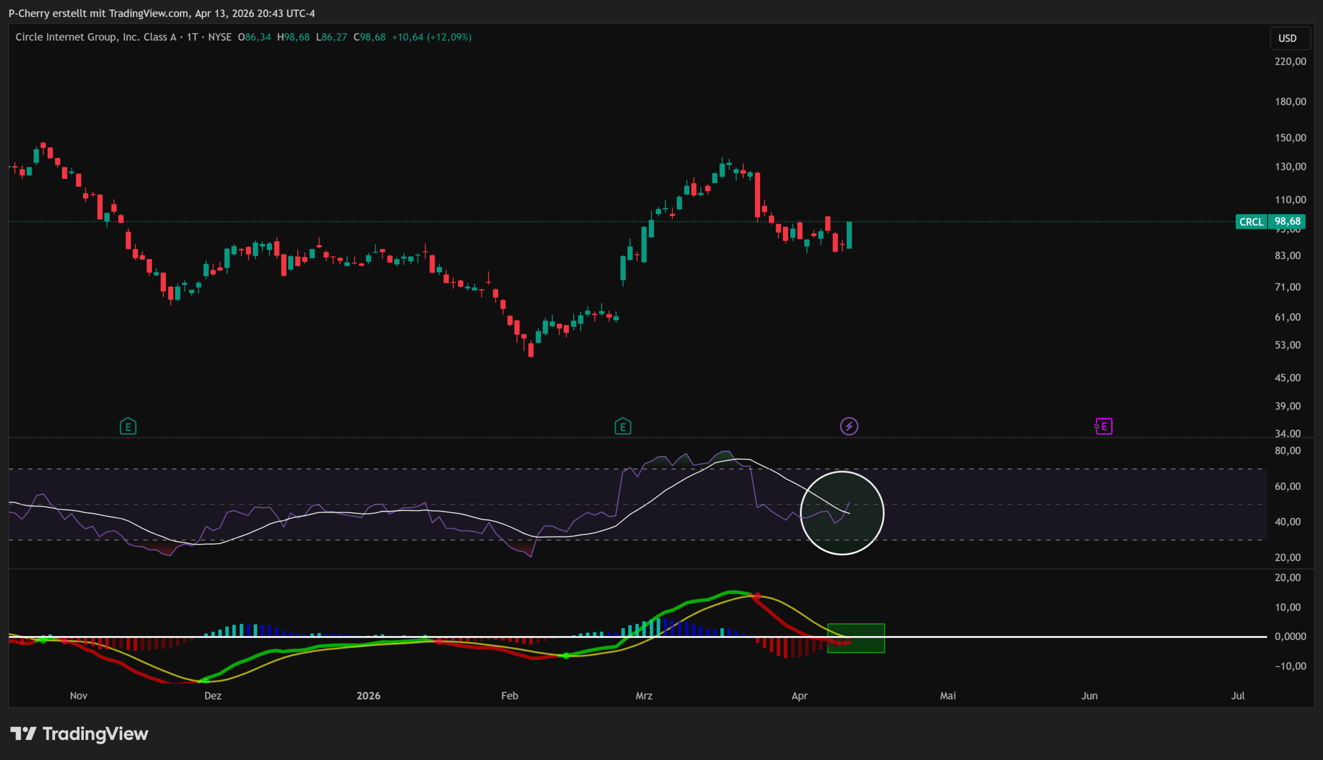1323x760 pixels.
Task: Click the latest green candle in April
Action: point(849,235)
